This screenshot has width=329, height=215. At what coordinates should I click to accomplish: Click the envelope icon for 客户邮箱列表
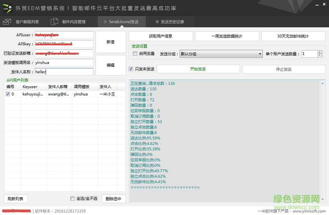click(x=7, y=22)
